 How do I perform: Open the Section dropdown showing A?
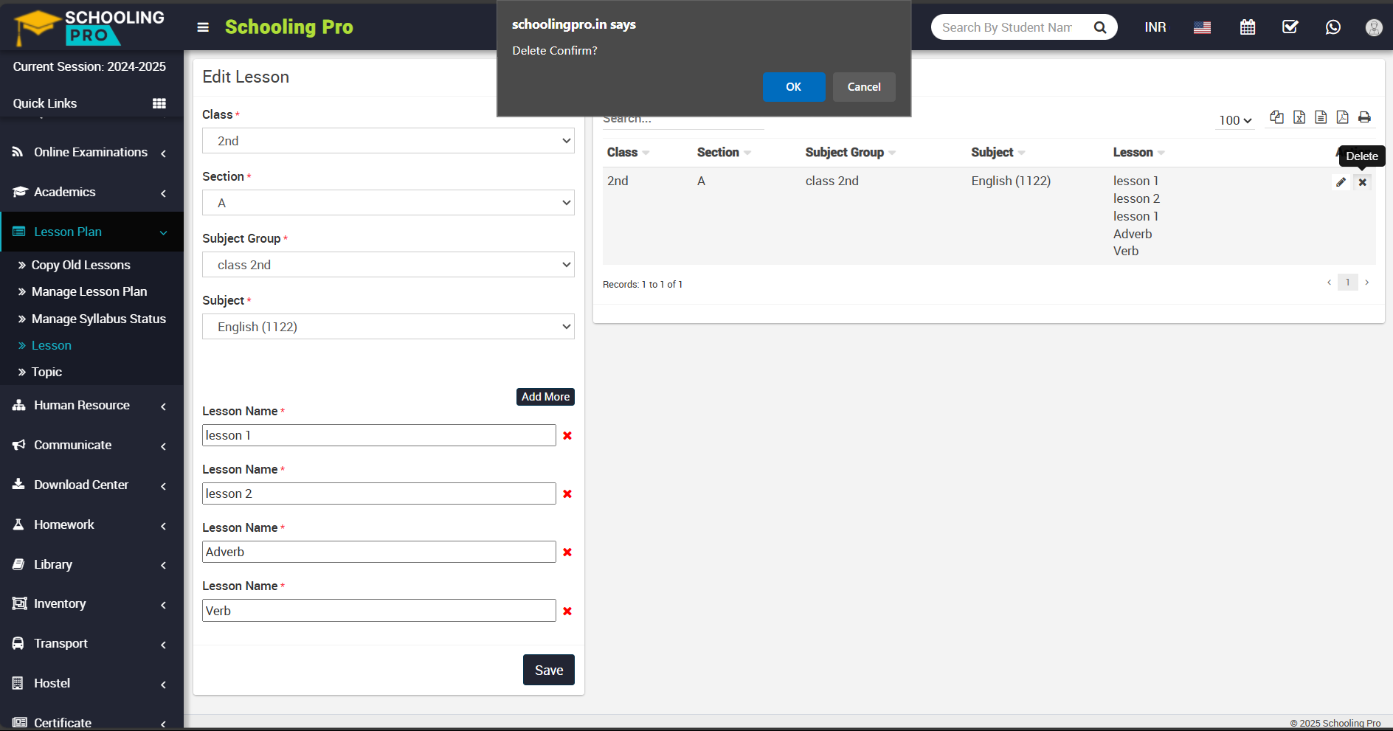[388, 203]
